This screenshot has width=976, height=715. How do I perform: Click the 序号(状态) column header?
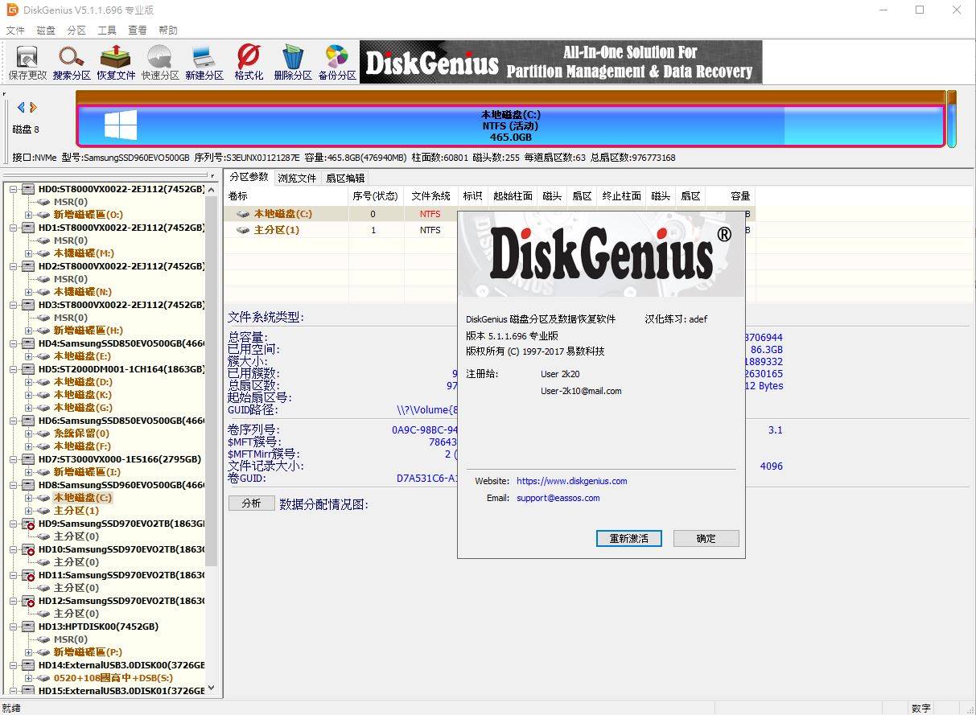coord(376,196)
